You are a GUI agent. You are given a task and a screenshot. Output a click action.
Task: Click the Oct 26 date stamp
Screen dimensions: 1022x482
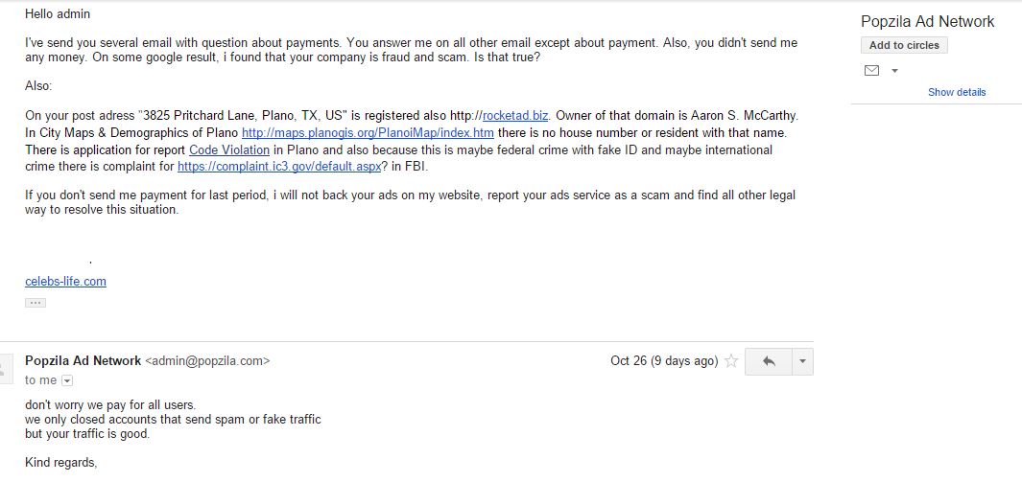(x=664, y=361)
